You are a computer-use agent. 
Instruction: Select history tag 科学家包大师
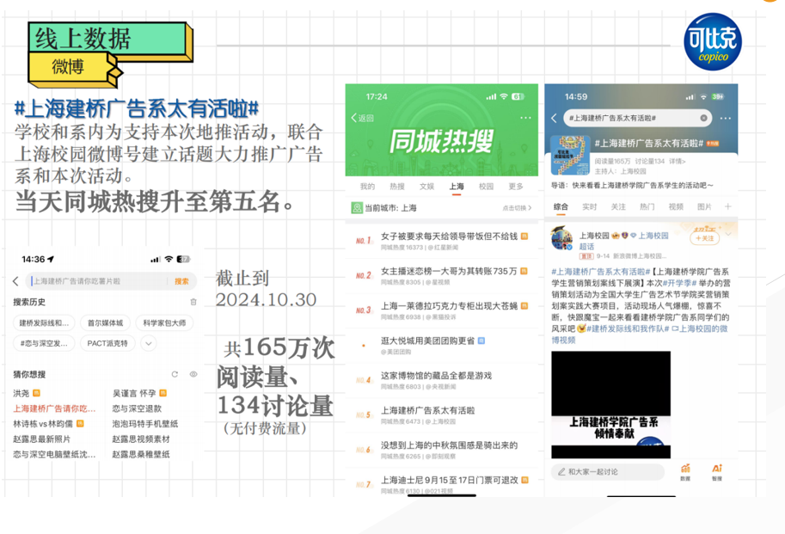pos(164,322)
